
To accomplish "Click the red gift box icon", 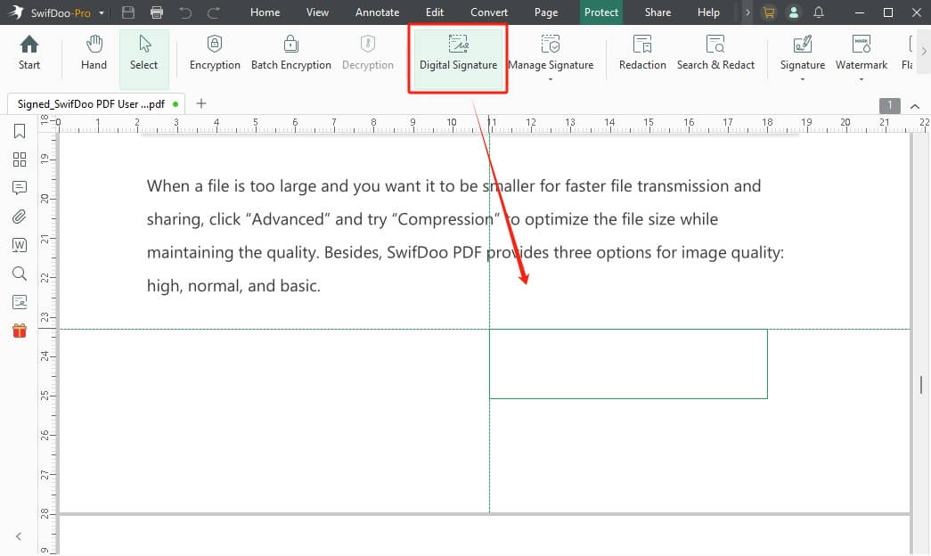I will (20, 331).
